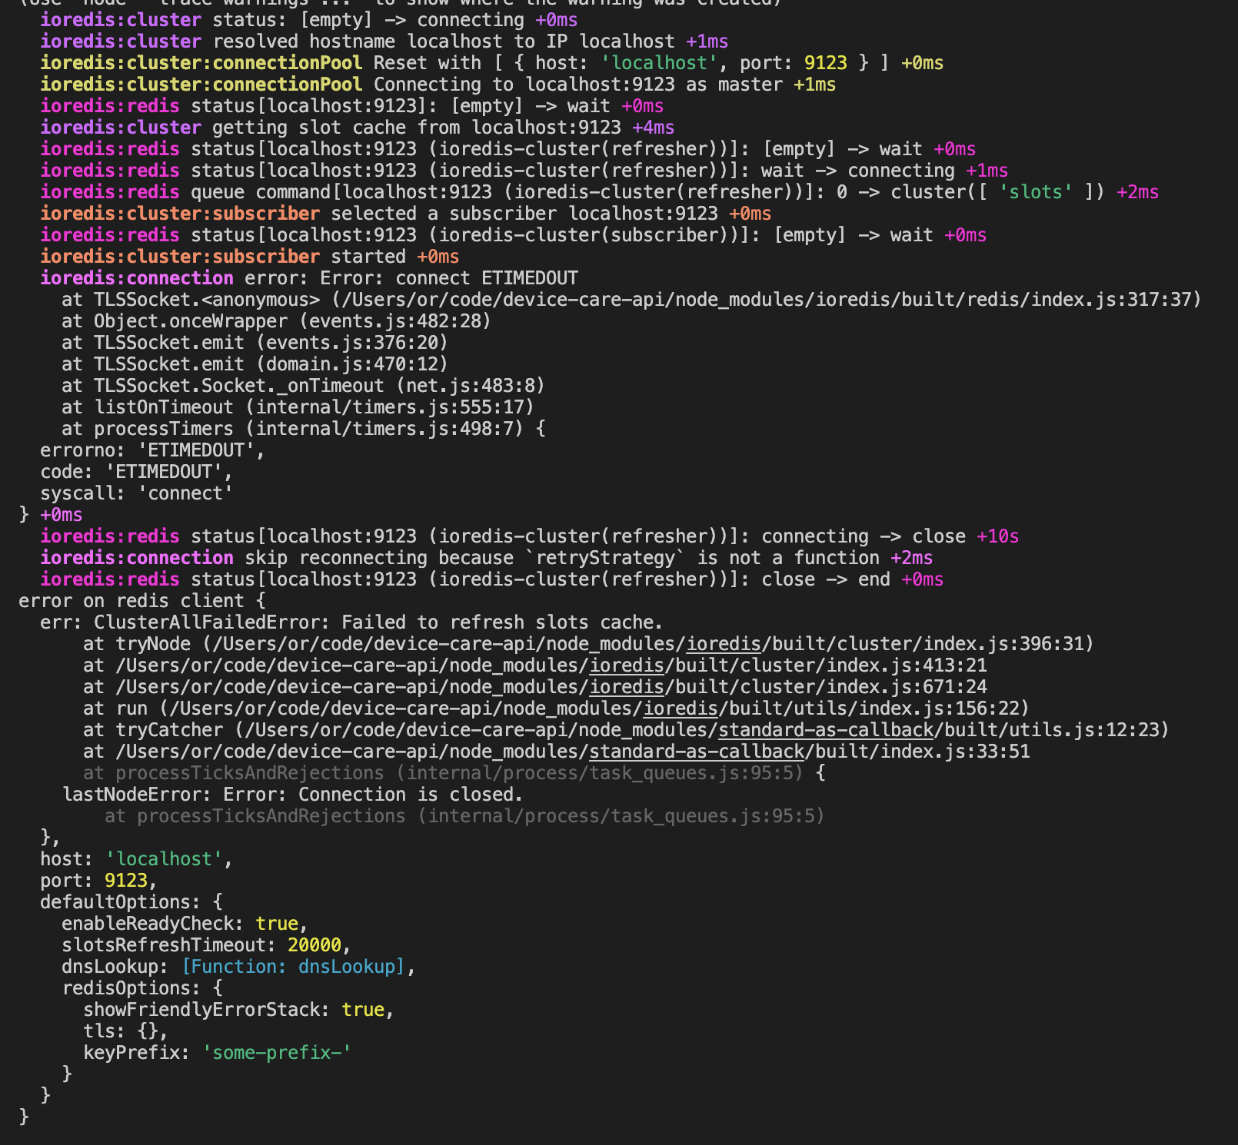
Task: Click 'at TLSSocket.Socket._onTimeout (net.js:483:8)'
Action: [303, 386]
